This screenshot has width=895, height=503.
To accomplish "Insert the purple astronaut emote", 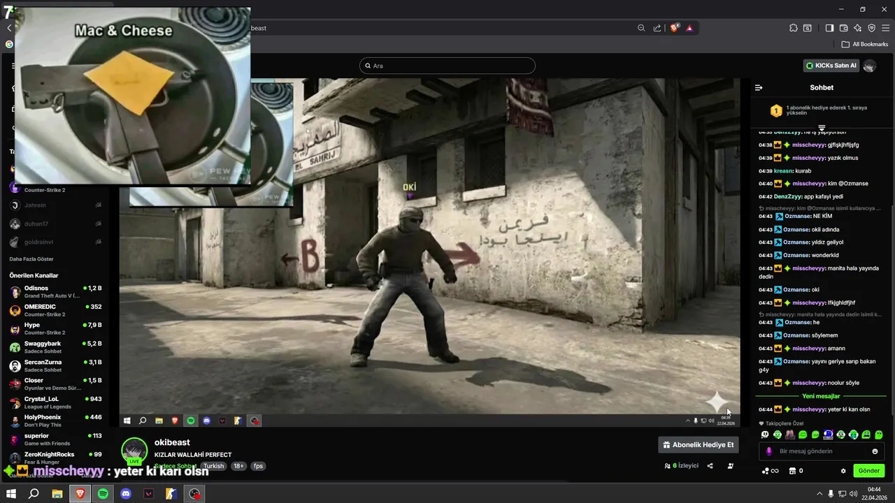I will 828,435.
